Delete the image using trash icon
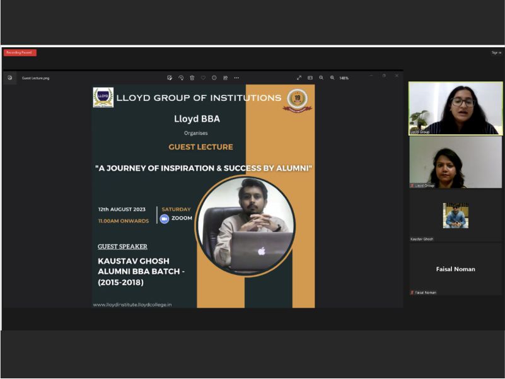Screen dimensions: 505x379 point(192,78)
